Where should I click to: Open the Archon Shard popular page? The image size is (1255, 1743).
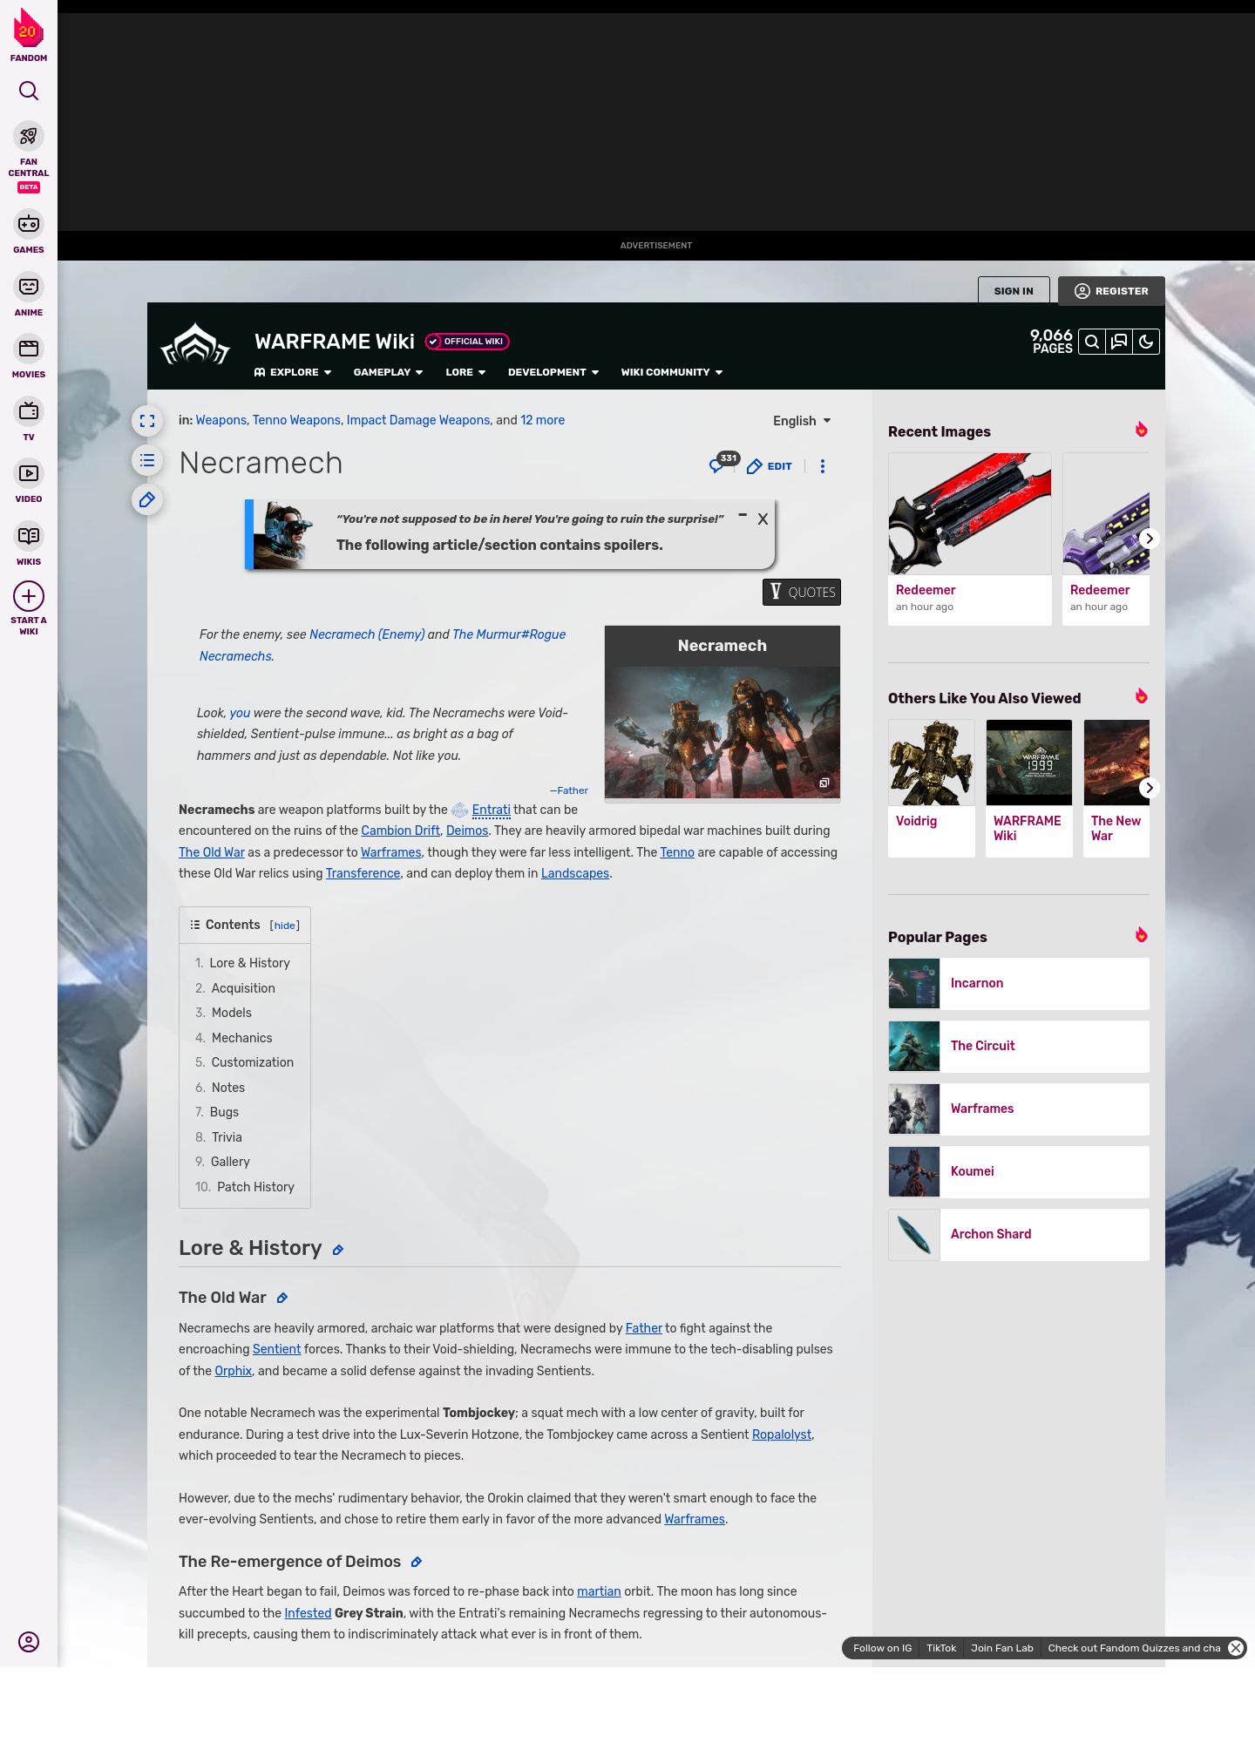(1019, 1234)
